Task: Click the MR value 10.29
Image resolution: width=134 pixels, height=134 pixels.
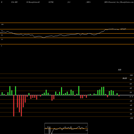Action: (125, 78)
